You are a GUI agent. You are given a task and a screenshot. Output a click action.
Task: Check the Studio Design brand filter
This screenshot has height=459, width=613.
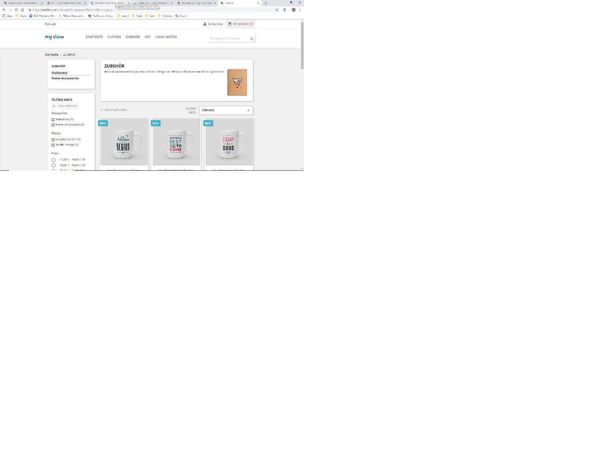click(x=53, y=145)
